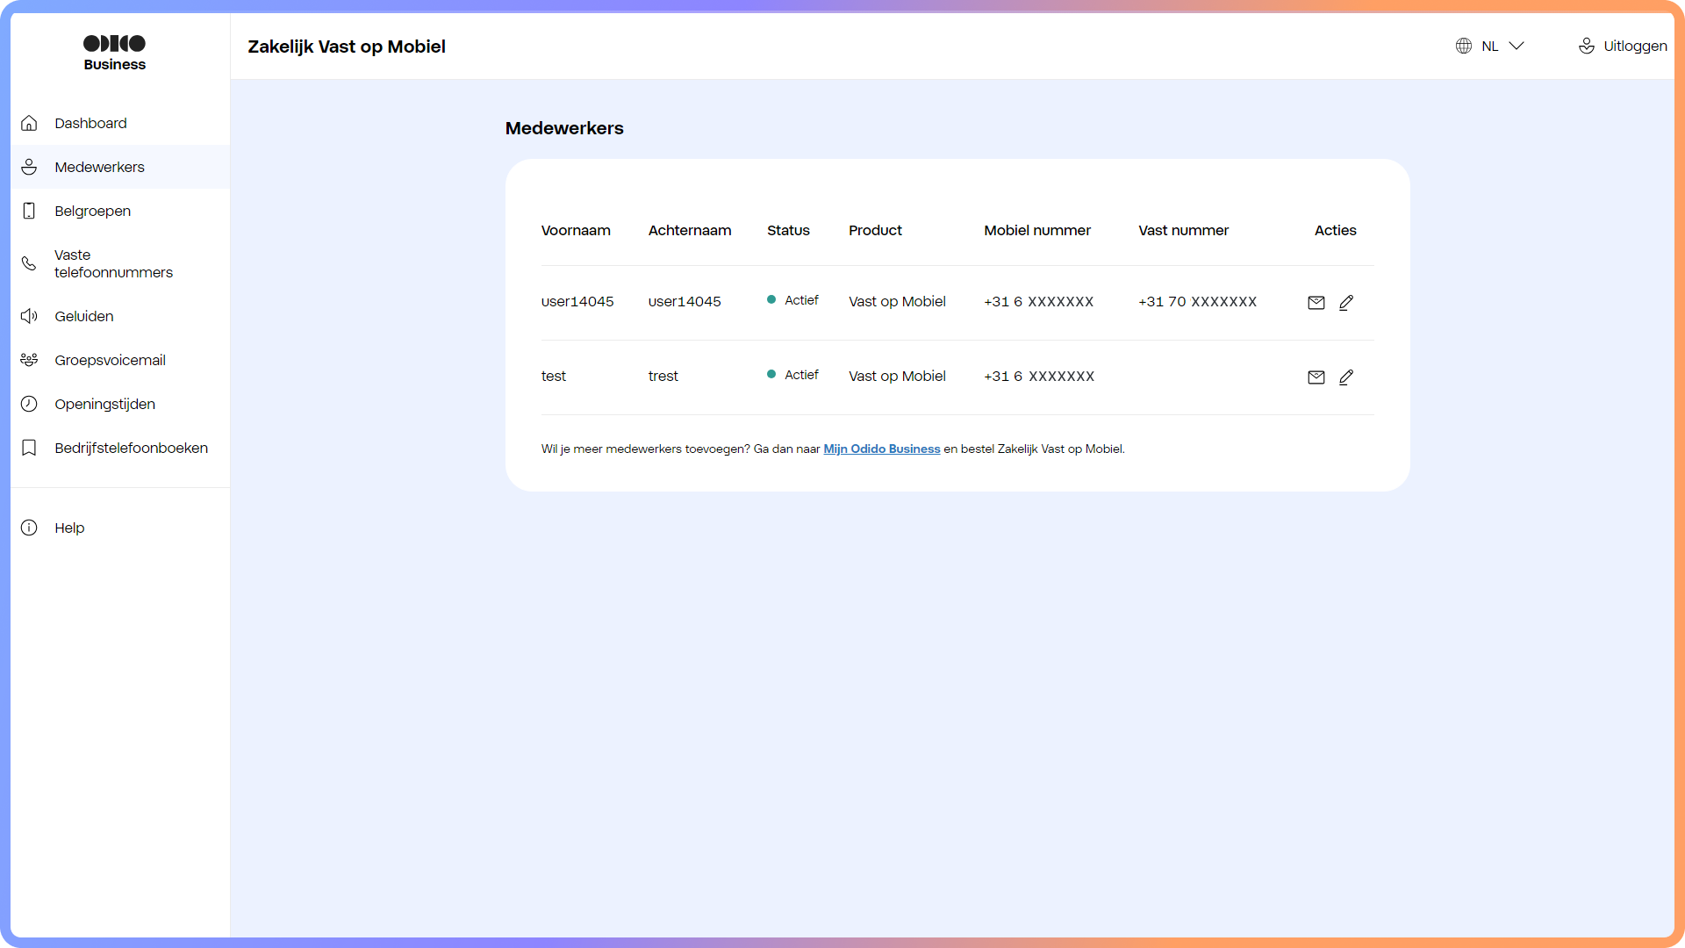Click the envelope icon for user14045
This screenshot has width=1685, height=948.
(x=1316, y=302)
